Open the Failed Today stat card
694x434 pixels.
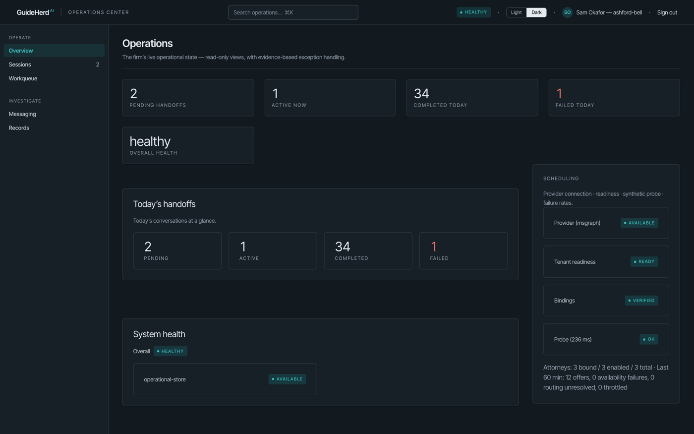pyautogui.click(x=614, y=98)
